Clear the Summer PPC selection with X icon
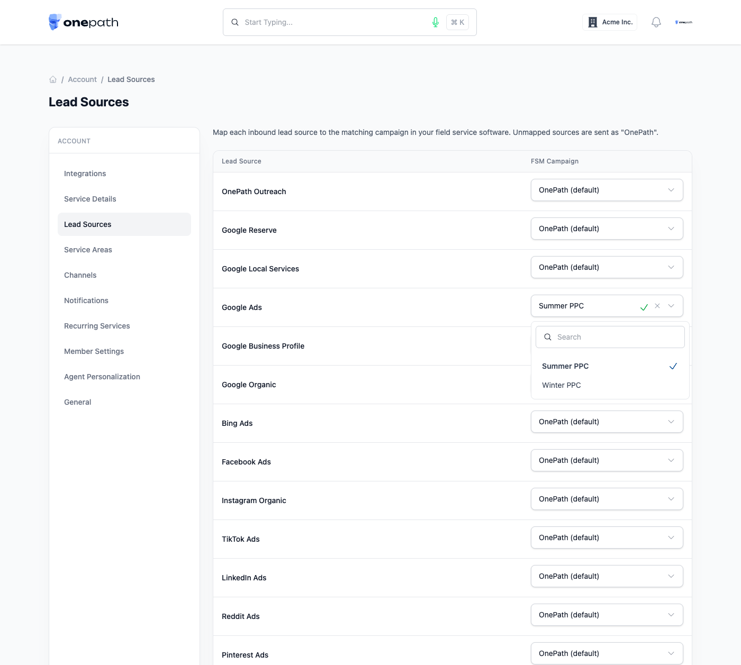 657,306
